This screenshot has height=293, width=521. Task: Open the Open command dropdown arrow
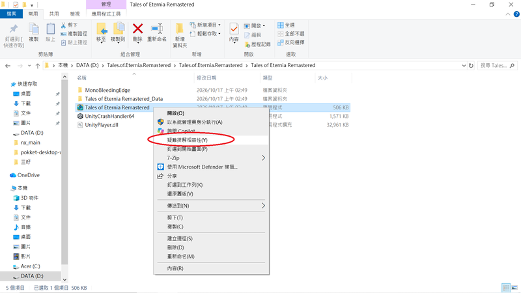264,26
